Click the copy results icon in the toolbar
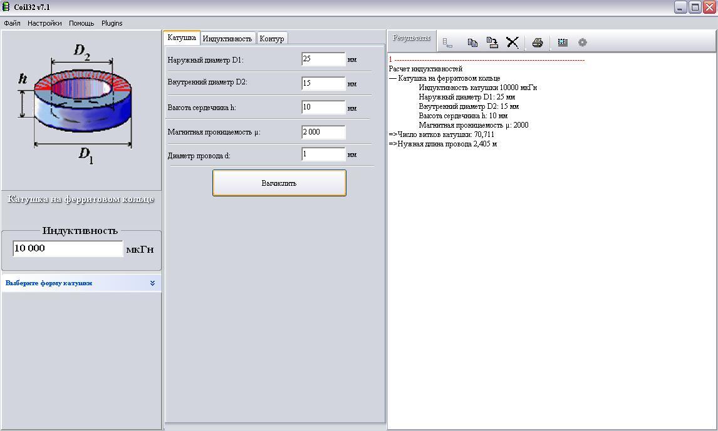Screen dimensions: 718x431 [x=472, y=43]
